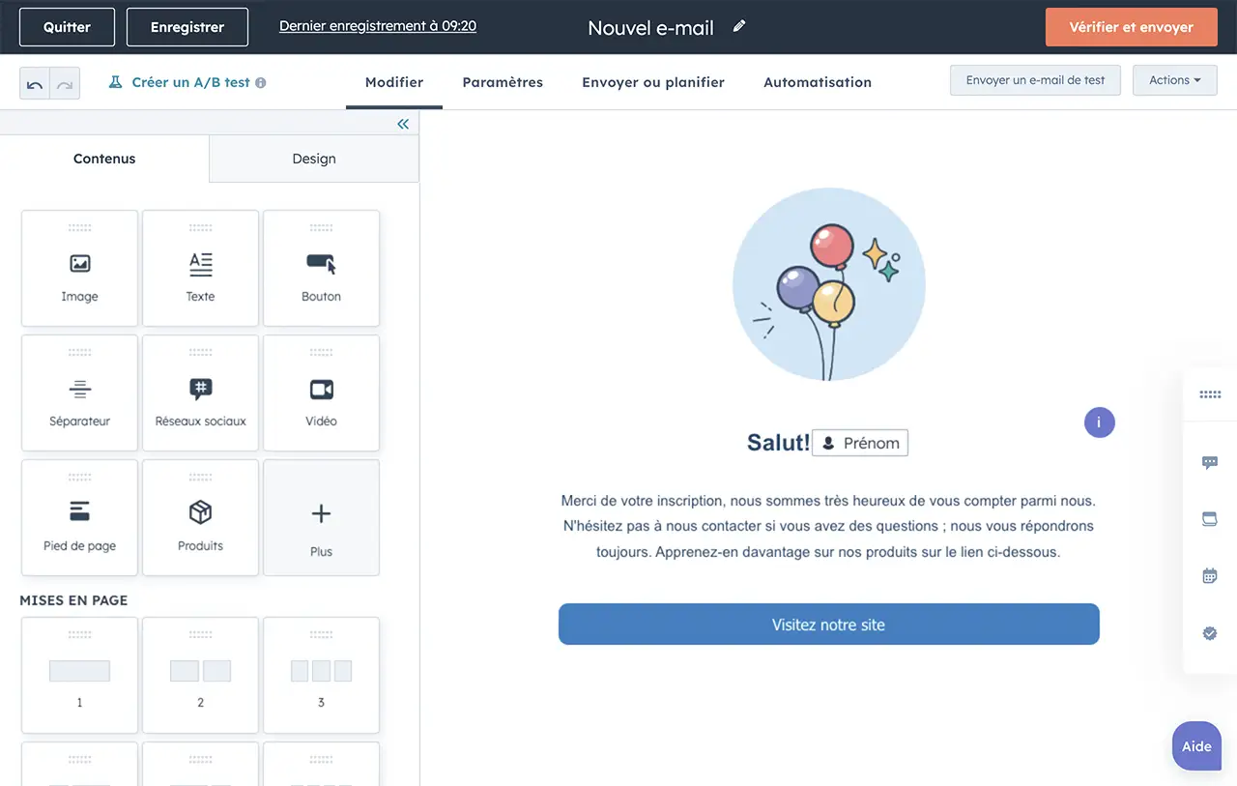Image resolution: width=1237 pixels, height=786 pixels.
Task: Open the Aide help bubble
Action: (x=1196, y=746)
